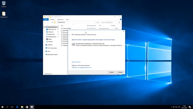This screenshot has height=109, width=193.
Task: Open Windows Store from taskbar
Action: point(27,107)
